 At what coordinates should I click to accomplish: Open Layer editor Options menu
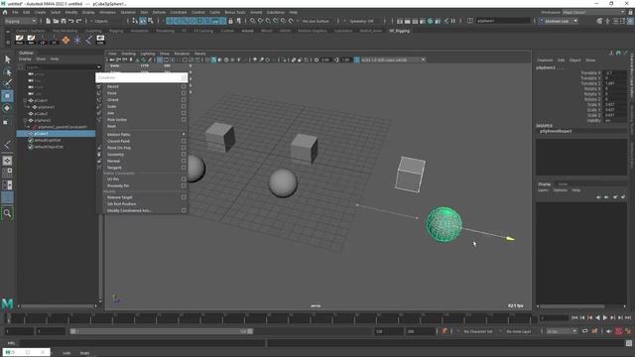point(560,189)
